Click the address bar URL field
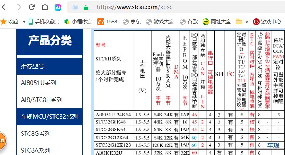 point(176,7)
